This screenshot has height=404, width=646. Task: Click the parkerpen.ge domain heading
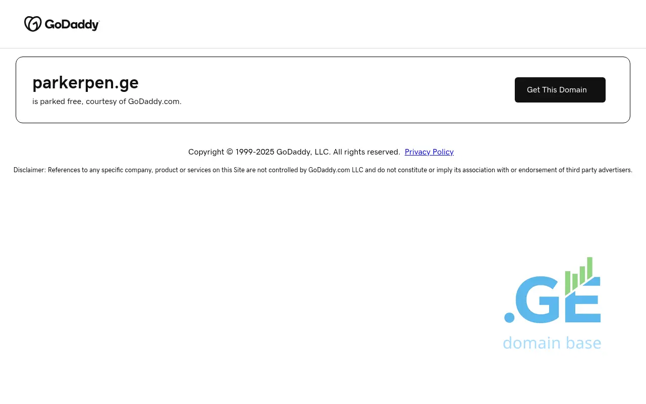coord(85,82)
